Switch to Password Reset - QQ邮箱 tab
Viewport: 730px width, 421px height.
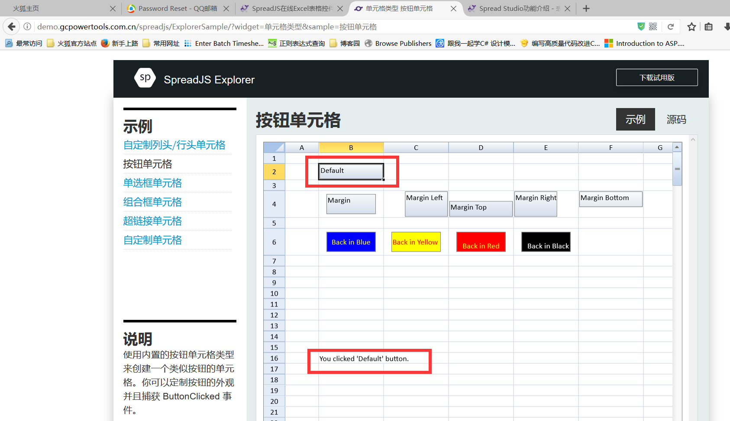pos(178,9)
